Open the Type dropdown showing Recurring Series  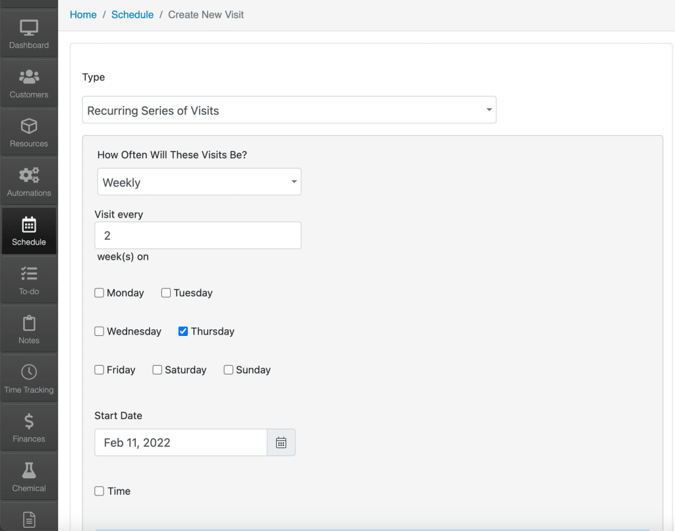click(289, 110)
